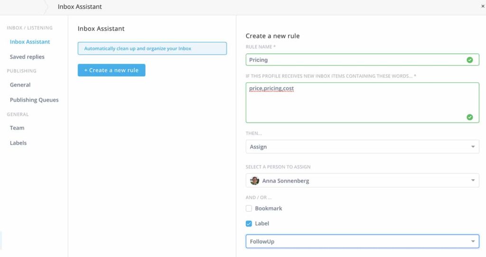This screenshot has height=257, width=486.
Task: Open Saved replies in sidebar
Action: pos(27,57)
